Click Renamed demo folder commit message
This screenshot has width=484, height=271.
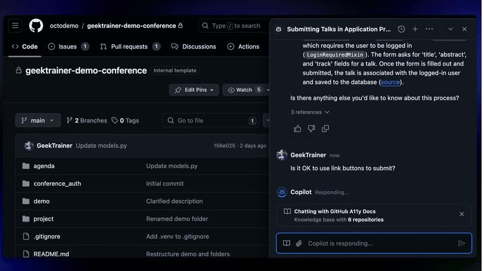pyautogui.click(x=177, y=218)
